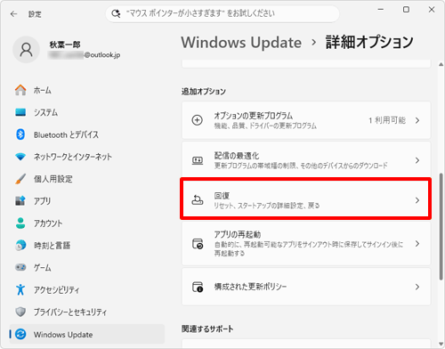Viewport: 445px width, 349px height.
Task: Maximize the settings window
Action: (x=406, y=10)
